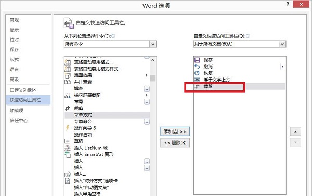The width and height of the screenshot is (312, 196).
Task: Select 操作选项 in command list
Action: [83, 135]
